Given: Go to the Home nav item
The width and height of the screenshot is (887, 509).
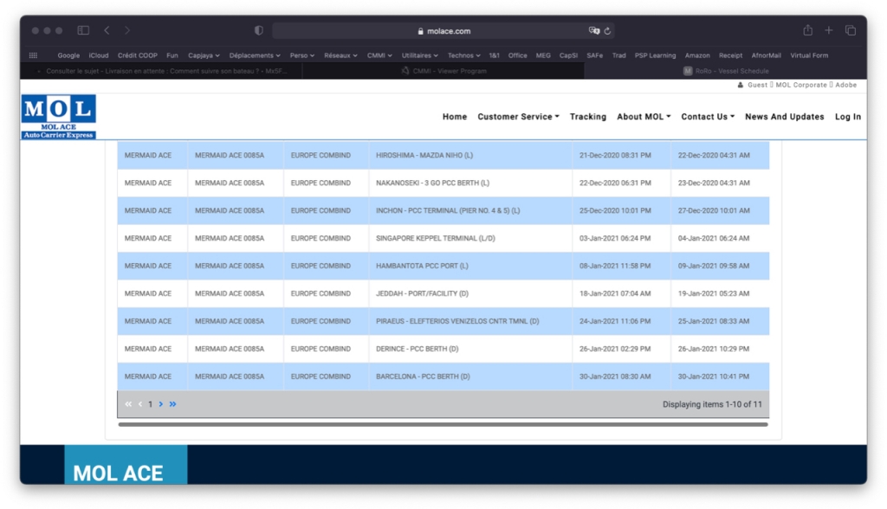Looking at the screenshot, I should [455, 117].
